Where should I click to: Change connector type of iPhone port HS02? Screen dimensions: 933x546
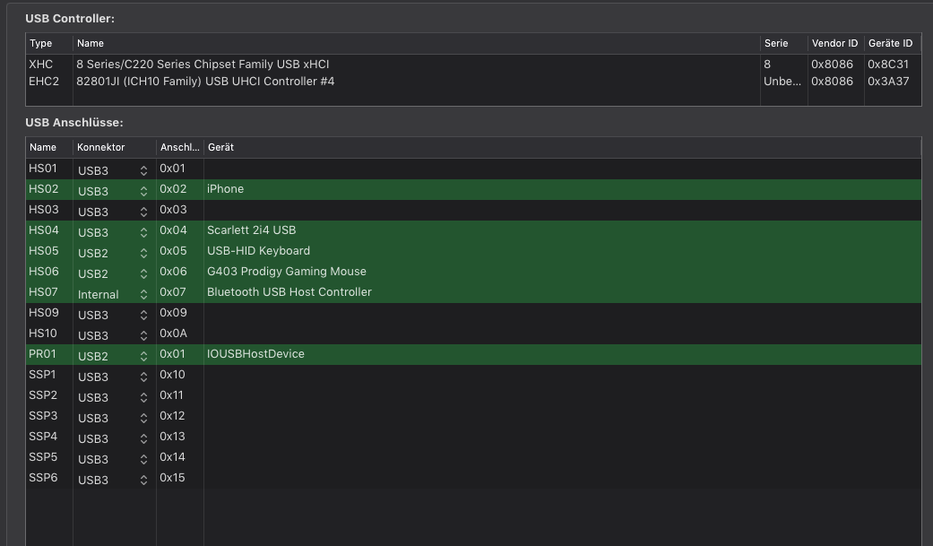143,190
